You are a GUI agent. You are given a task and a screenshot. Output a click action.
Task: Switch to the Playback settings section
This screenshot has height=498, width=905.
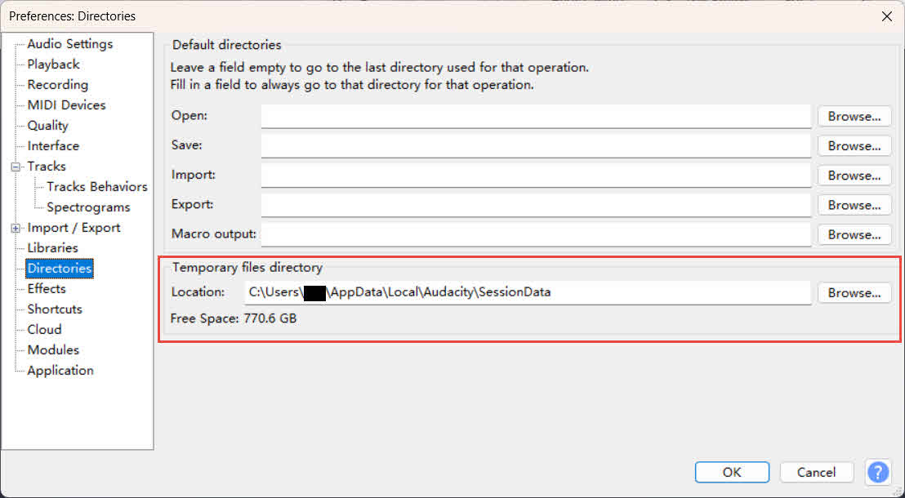click(52, 64)
